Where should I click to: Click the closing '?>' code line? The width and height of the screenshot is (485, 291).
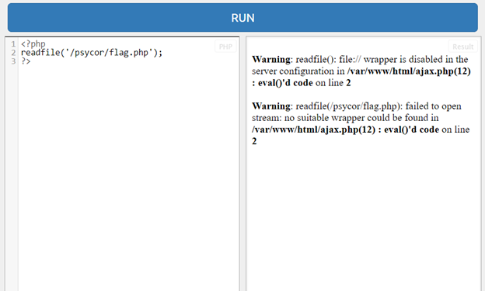(x=26, y=61)
